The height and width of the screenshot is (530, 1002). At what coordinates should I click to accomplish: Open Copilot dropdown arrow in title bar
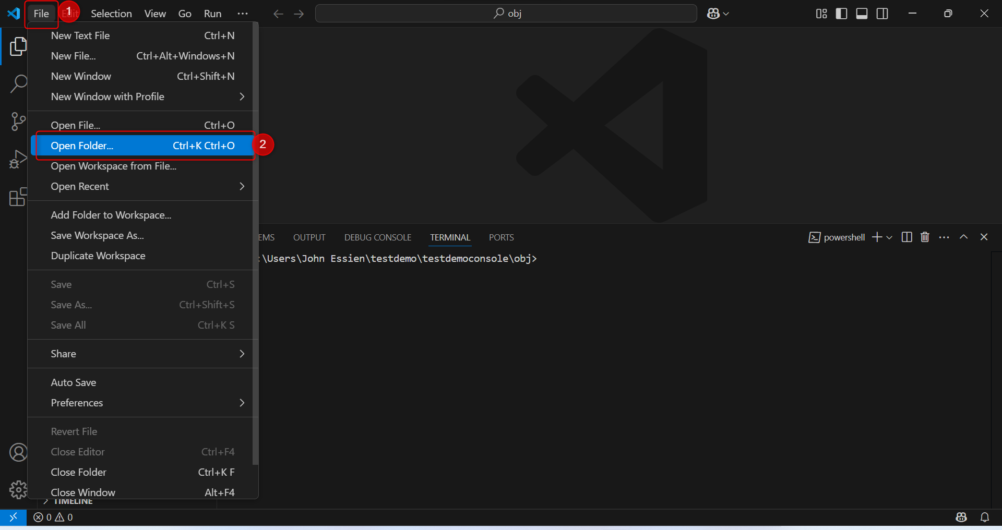point(726,14)
